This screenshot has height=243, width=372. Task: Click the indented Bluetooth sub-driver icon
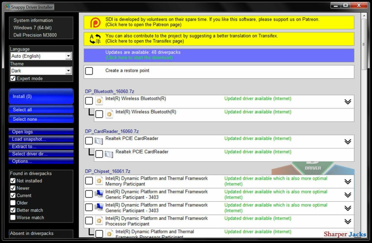click(x=109, y=114)
